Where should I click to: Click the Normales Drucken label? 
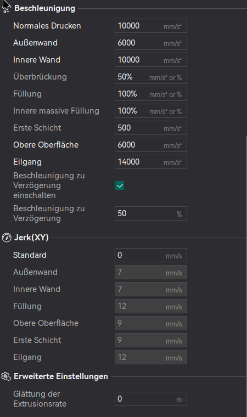pos(47,26)
